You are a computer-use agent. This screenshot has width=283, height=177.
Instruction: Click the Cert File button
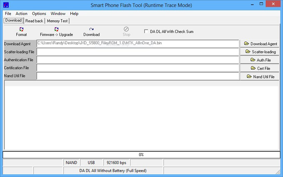click(x=260, y=68)
